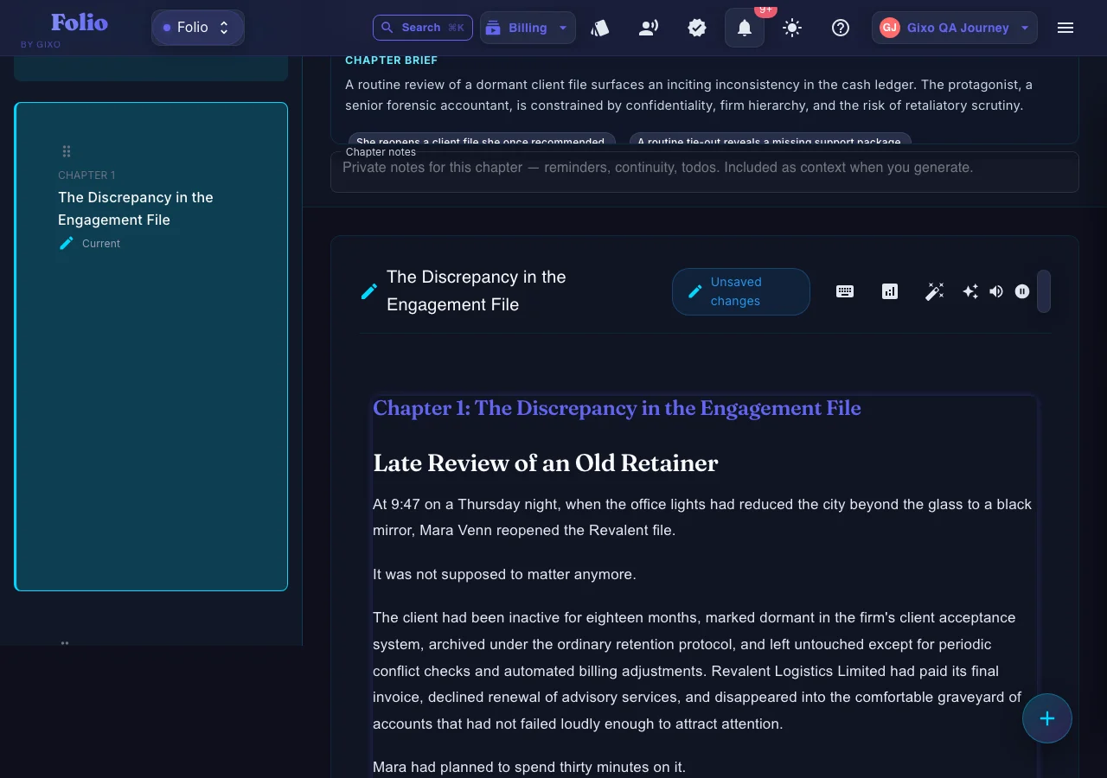Open the keyboard shortcuts icon
Viewport: 1107px width, 778px height.
coord(845,291)
